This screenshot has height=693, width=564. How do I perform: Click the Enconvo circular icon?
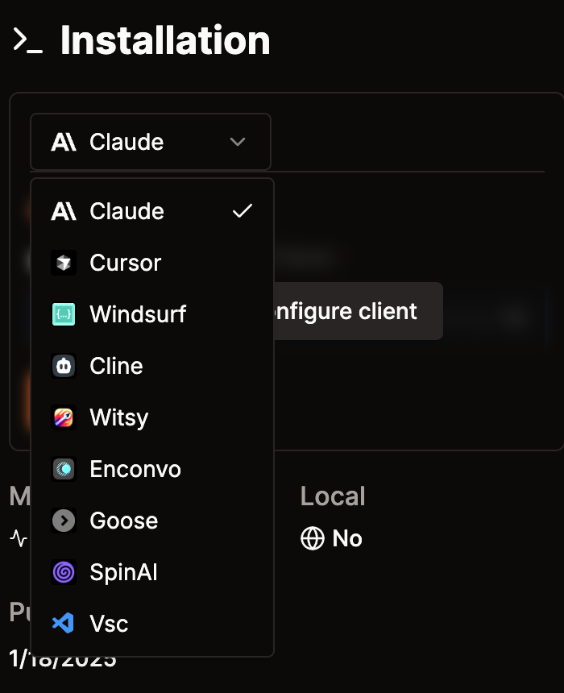pyautogui.click(x=64, y=469)
